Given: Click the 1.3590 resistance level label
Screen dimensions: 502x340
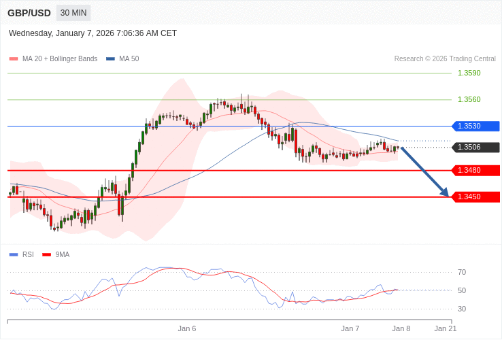Looking at the screenshot, I should [469, 73].
